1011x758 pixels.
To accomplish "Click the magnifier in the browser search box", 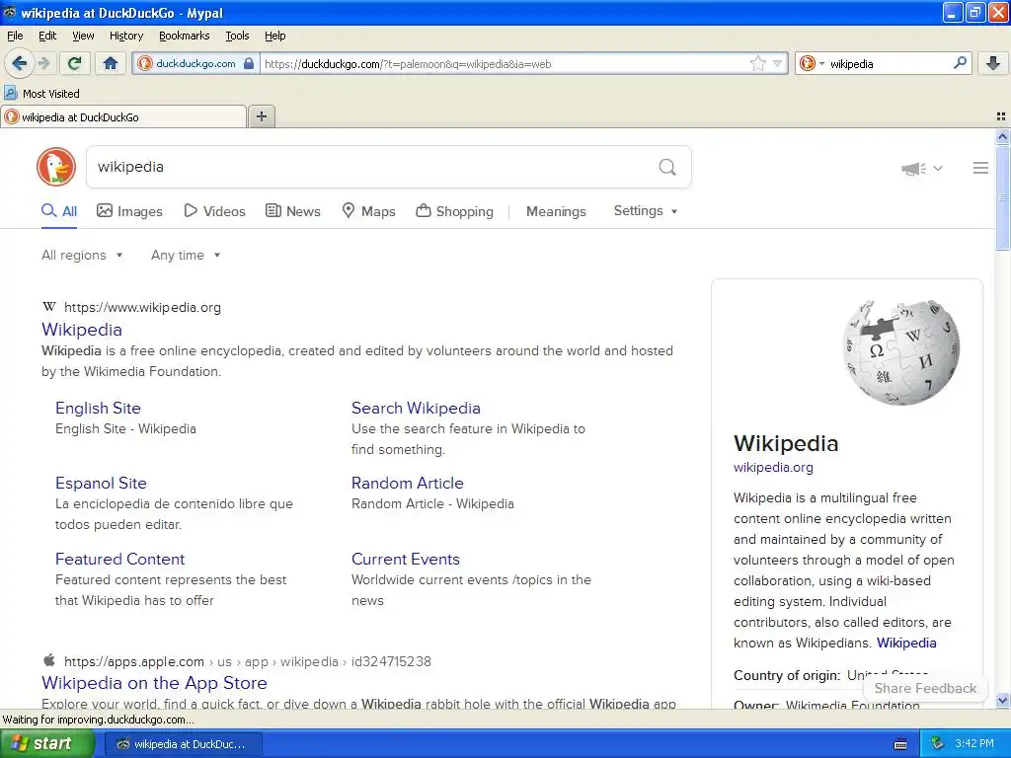I will click(960, 63).
